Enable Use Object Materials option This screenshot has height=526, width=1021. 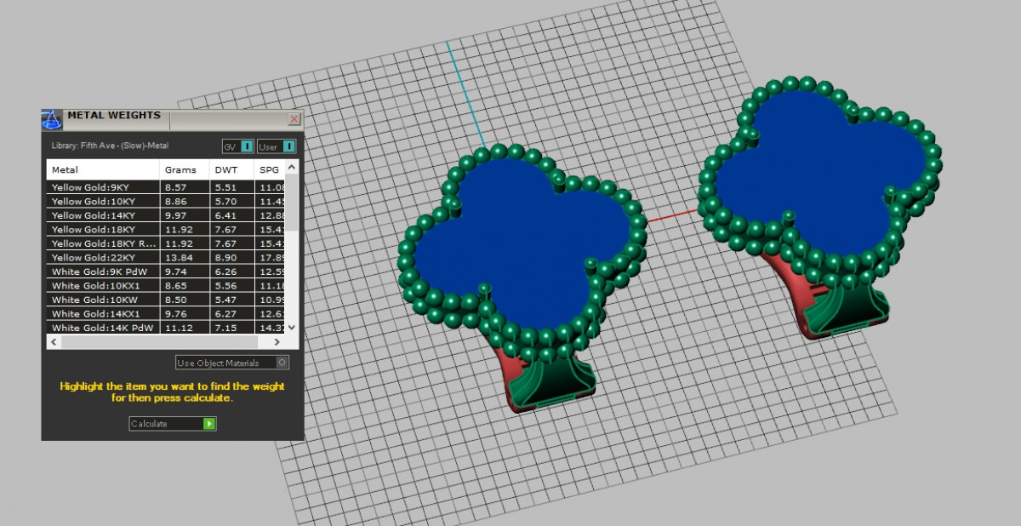pyautogui.click(x=282, y=363)
